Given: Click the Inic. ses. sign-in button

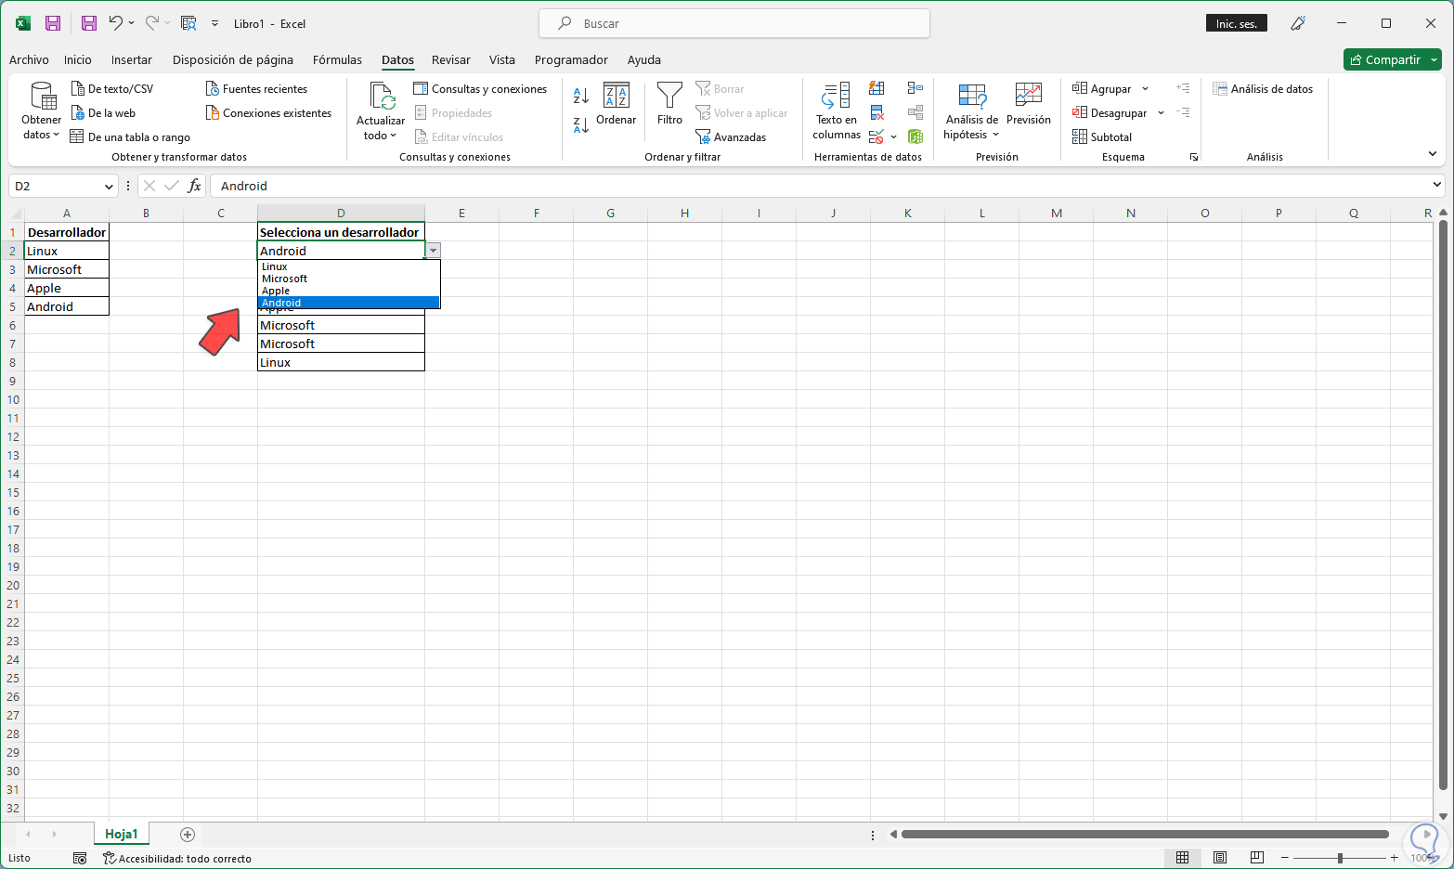Looking at the screenshot, I should pos(1237,23).
